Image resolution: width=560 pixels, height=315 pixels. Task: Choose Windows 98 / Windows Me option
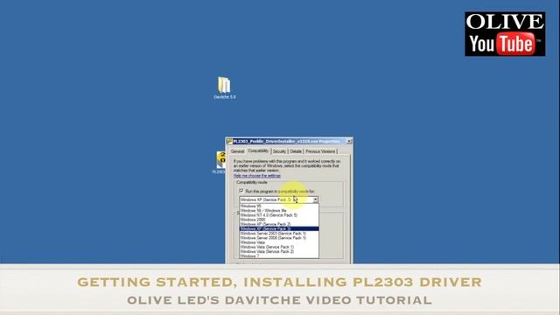(x=279, y=211)
